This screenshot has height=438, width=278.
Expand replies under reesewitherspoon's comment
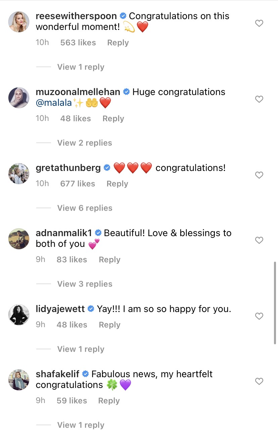[81, 67]
